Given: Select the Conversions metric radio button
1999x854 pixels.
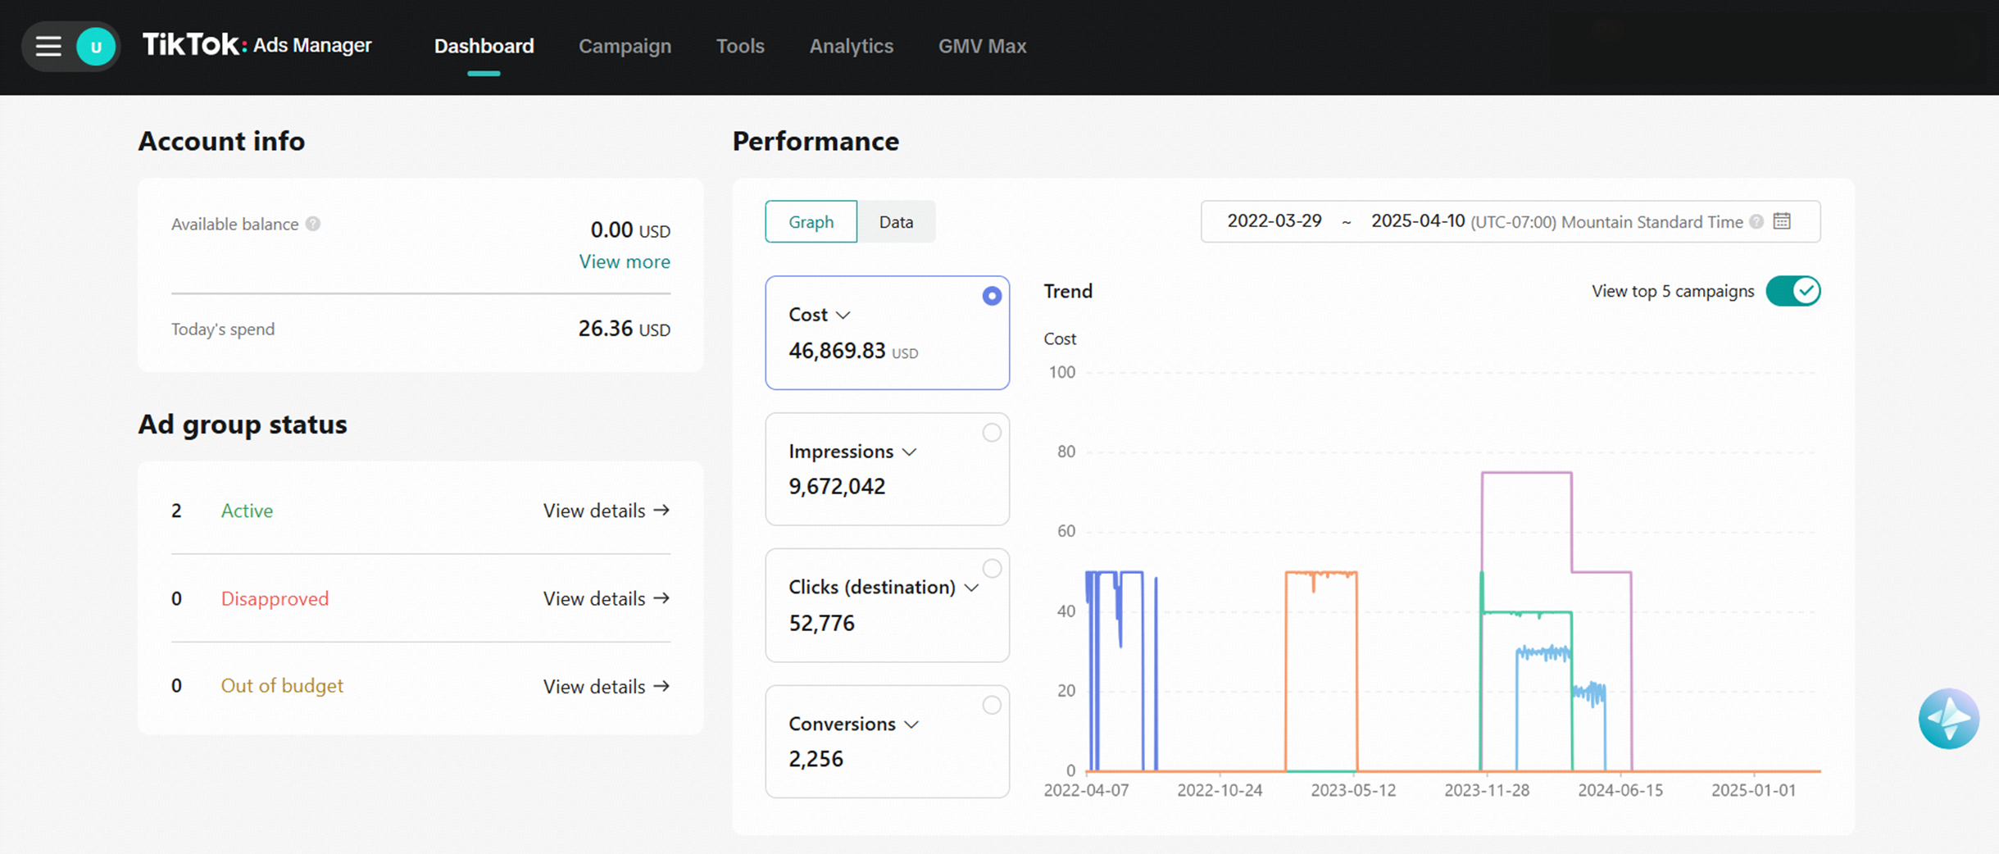Looking at the screenshot, I should click(992, 706).
